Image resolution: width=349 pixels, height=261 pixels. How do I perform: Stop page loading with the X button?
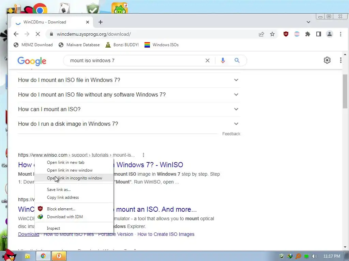38,34
